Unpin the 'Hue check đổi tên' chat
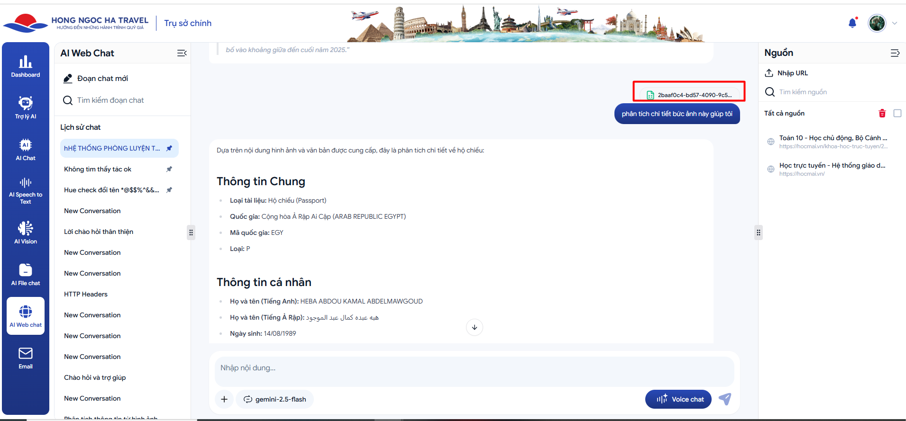The width and height of the screenshot is (906, 421). [169, 190]
